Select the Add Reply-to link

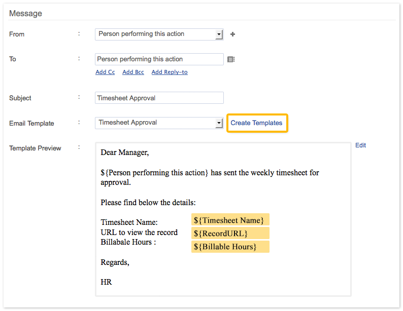coord(170,72)
